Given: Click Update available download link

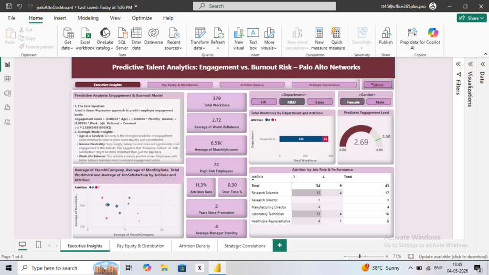Looking at the screenshot, I should pos(453,256).
